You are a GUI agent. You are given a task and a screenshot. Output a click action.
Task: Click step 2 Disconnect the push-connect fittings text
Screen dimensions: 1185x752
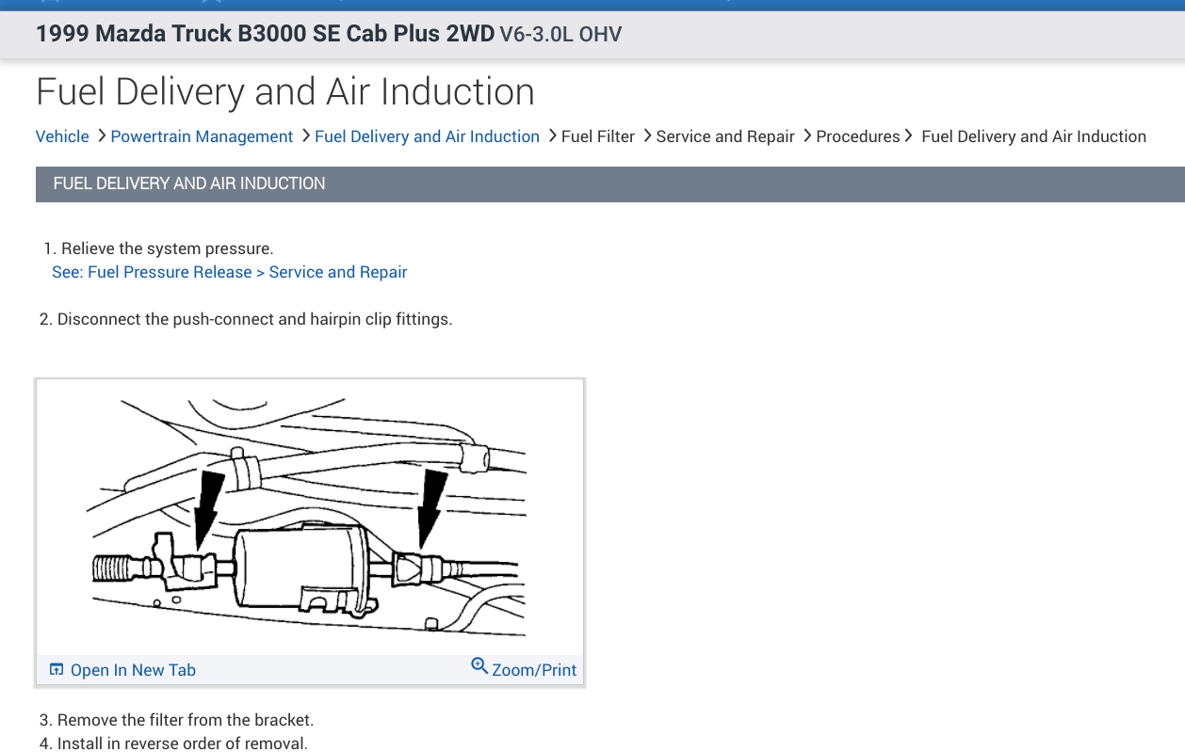[246, 319]
